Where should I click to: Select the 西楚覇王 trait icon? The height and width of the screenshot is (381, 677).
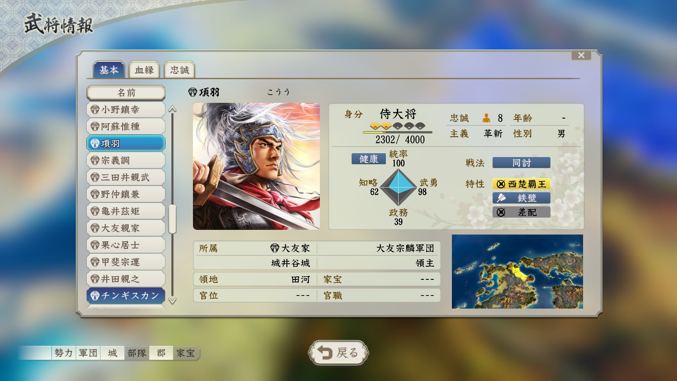501,184
